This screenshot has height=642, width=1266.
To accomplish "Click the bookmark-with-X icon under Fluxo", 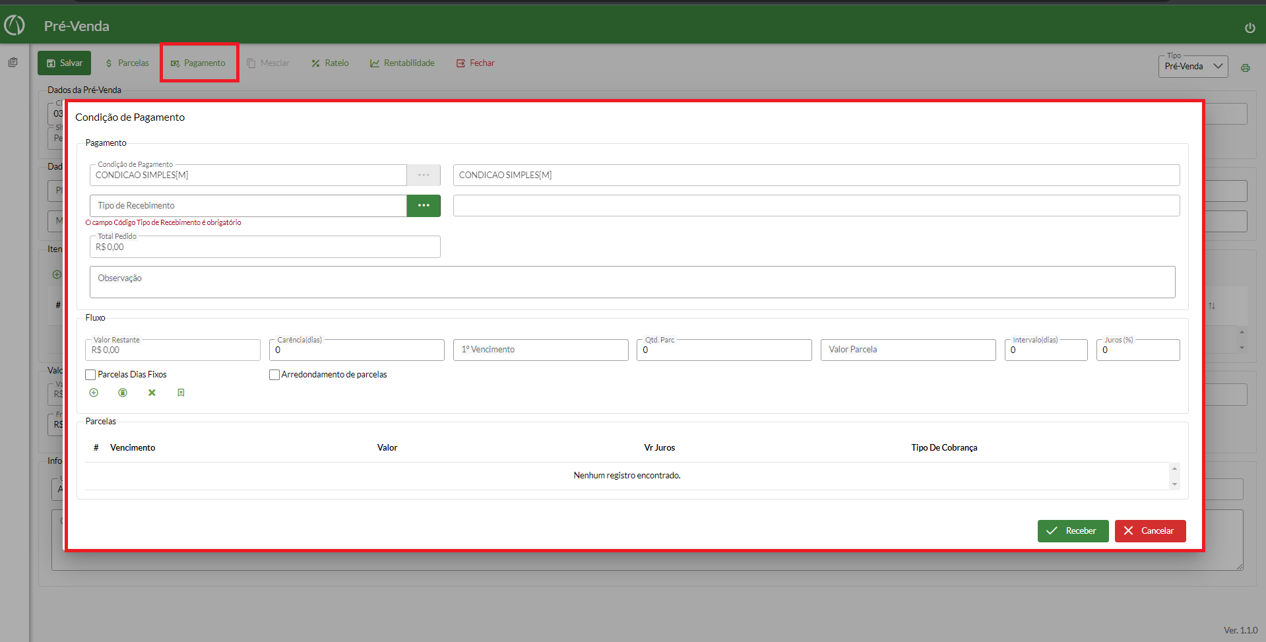I will 181,393.
